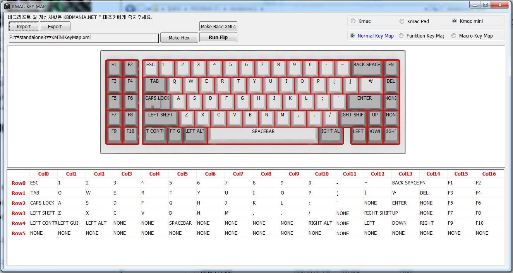Viewport: 513px width, 273px height.
Task: Select the SPACEBAR key on keyboard image
Action: pos(263,135)
